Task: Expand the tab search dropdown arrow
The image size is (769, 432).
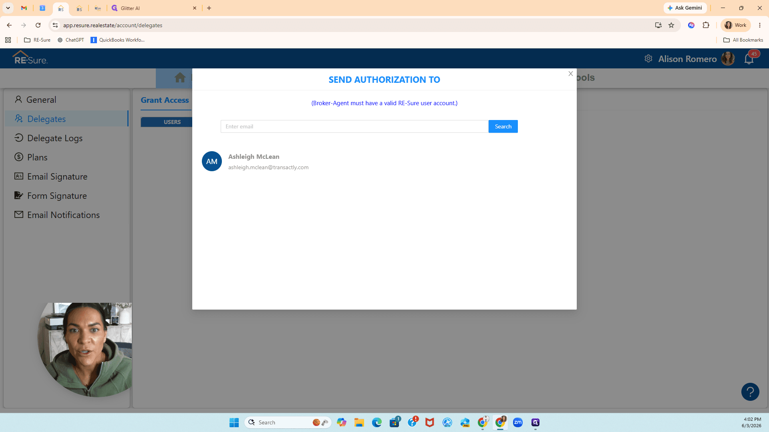Action: (x=8, y=8)
